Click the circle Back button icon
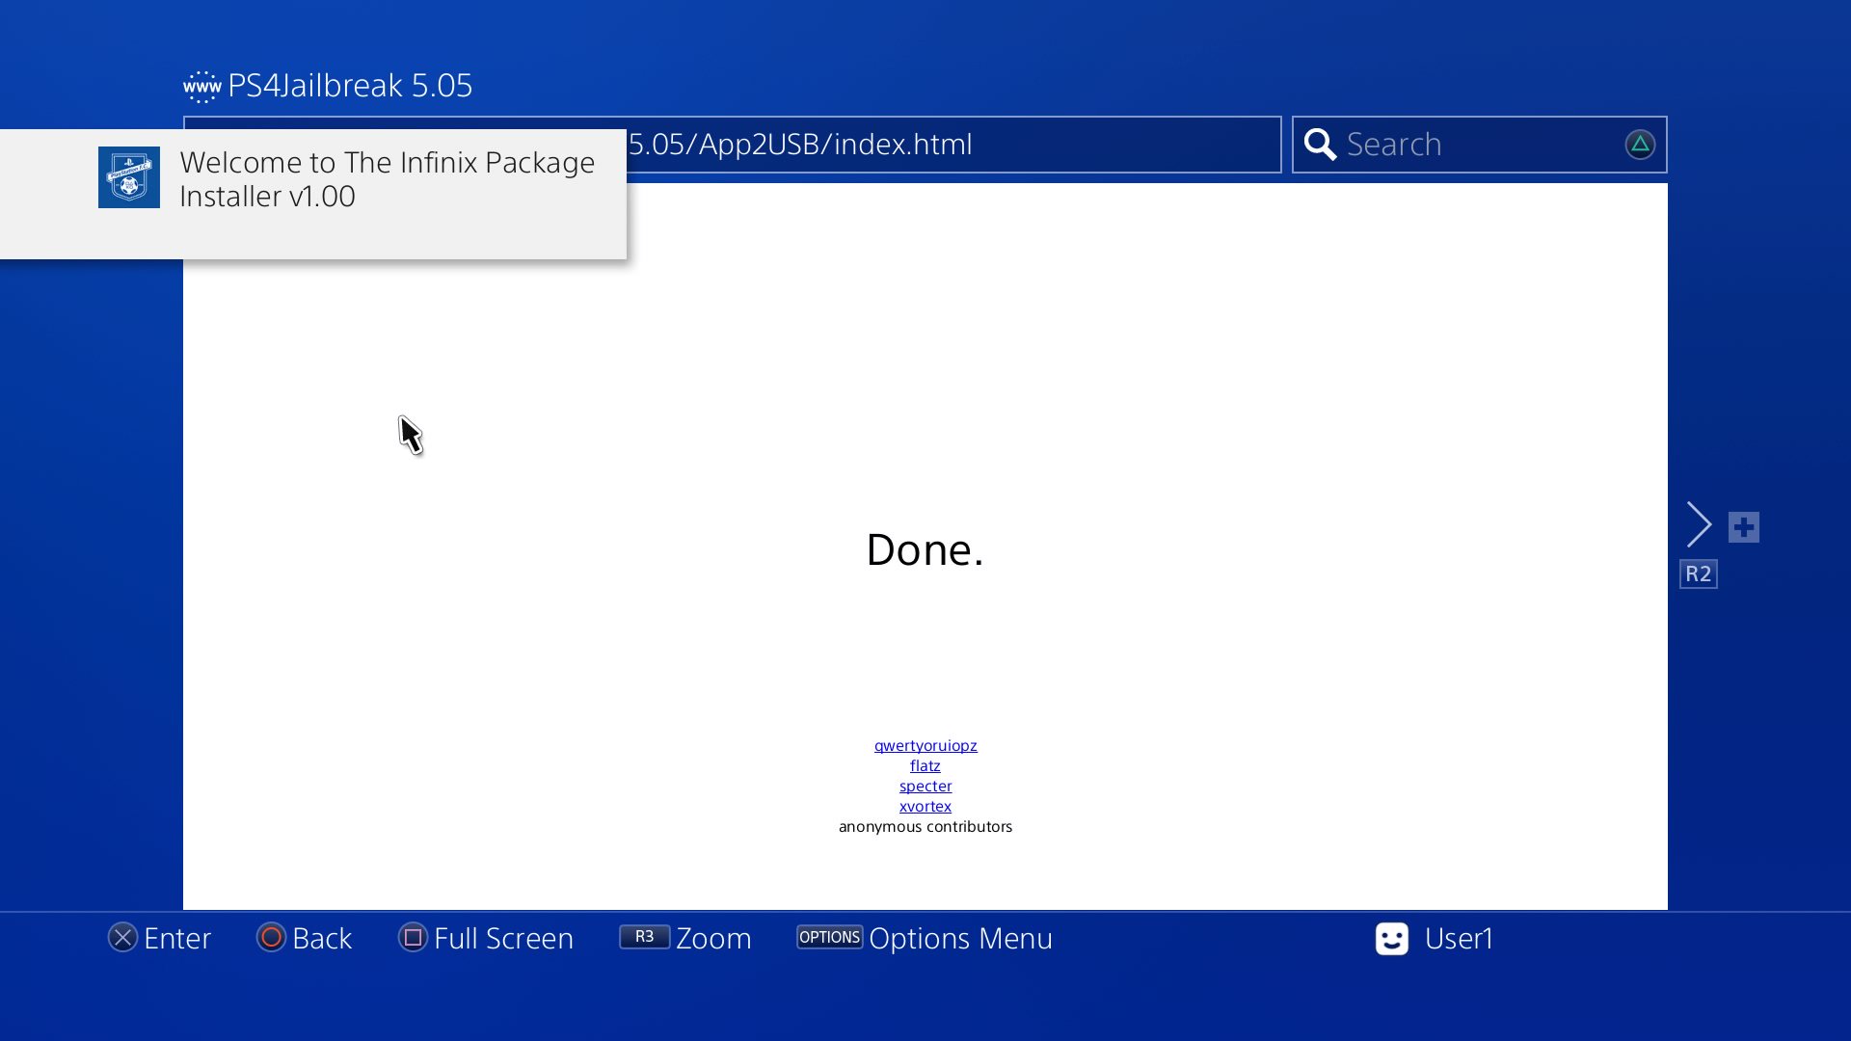The height and width of the screenshot is (1041, 1851). (271, 937)
